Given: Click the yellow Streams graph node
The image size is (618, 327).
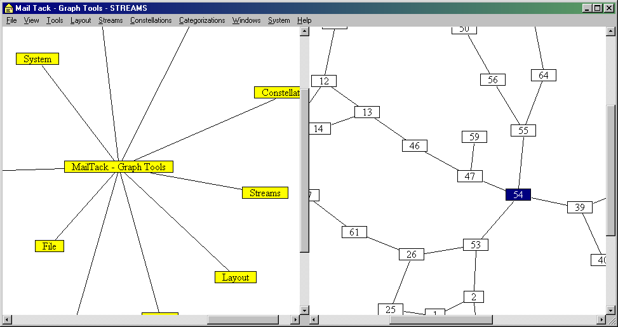Looking at the screenshot, I should tap(265, 193).
